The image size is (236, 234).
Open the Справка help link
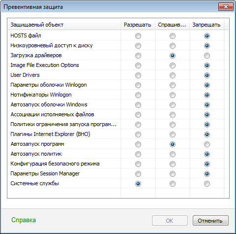pos(24,220)
